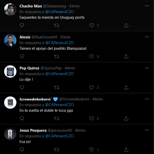Retweet Gronedekokoro's tweet
This screenshot has height=154, width=154.
pos(57,118)
